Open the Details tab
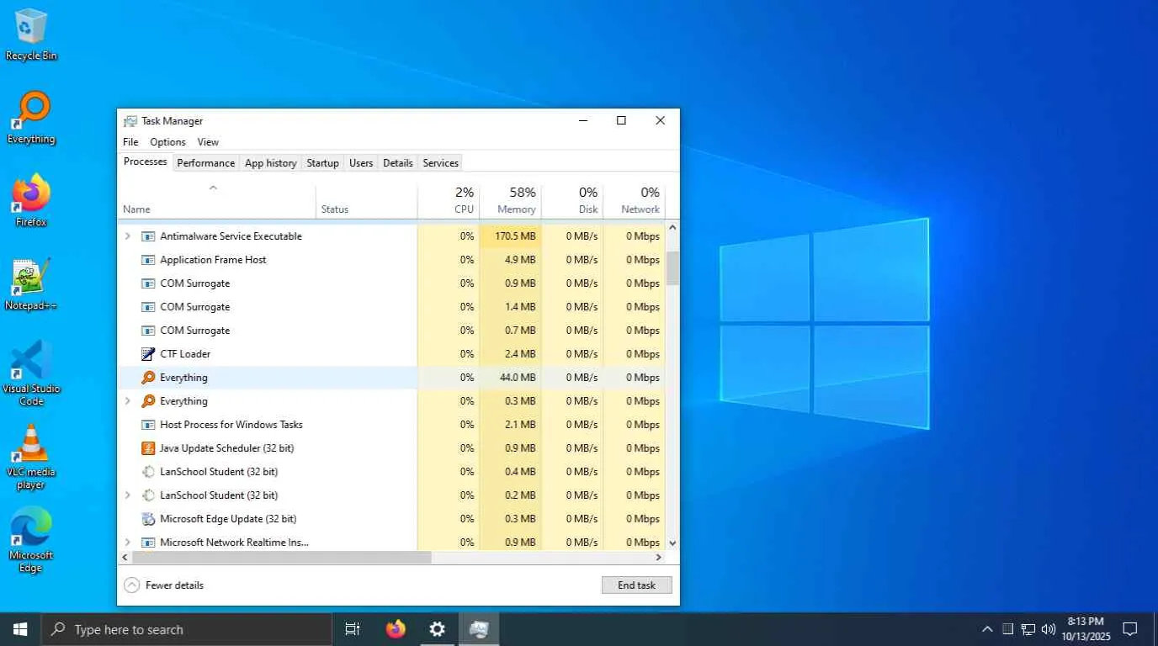Screen dimensions: 1158x646 [x=398, y=163]
